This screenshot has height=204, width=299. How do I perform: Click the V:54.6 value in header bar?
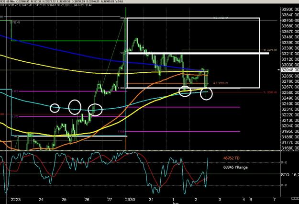pyautogui.click(x=119, y=1)
